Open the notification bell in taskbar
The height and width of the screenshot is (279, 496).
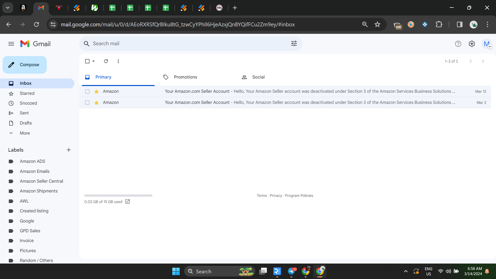(487, 272)
